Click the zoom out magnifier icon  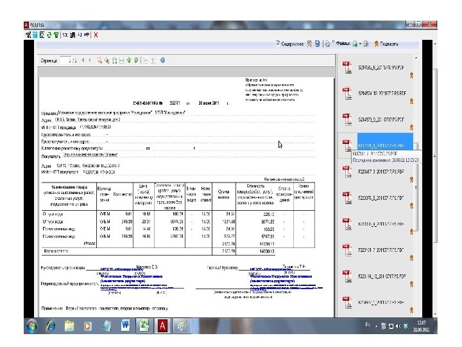tap(99, 60)
